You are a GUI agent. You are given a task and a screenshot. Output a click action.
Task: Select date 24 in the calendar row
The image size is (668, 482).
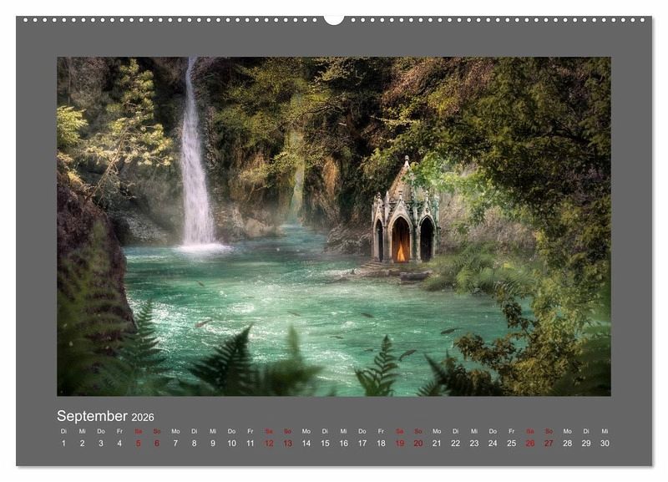coord(493,444)
